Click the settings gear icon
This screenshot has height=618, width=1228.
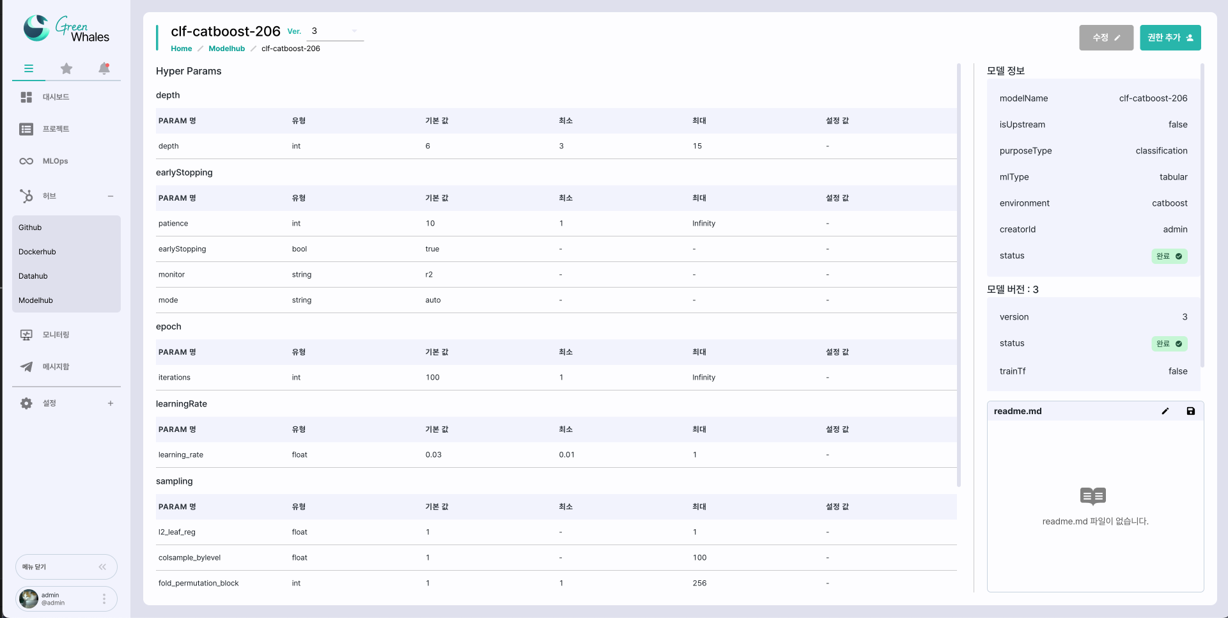[x=26, y=403]
